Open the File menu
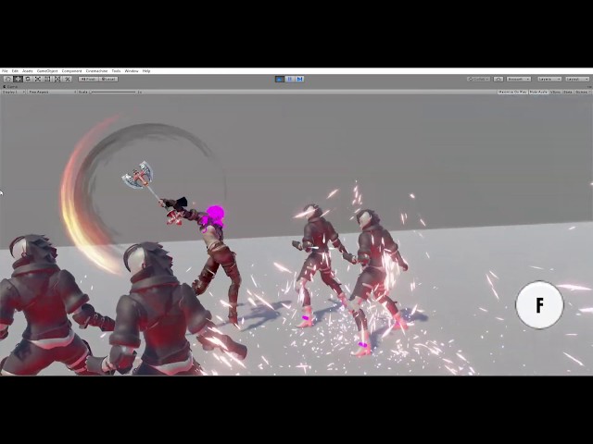Image resolution: width=593 pixels, height=444 pixels. pyautogui.click(x=5, y=71)
